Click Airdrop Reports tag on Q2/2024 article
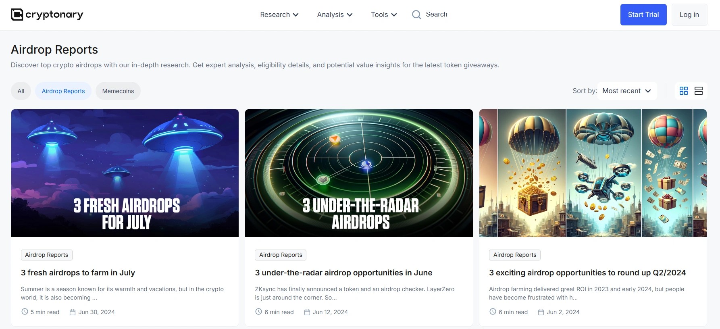Screen dimensions: 720x329 515,255
